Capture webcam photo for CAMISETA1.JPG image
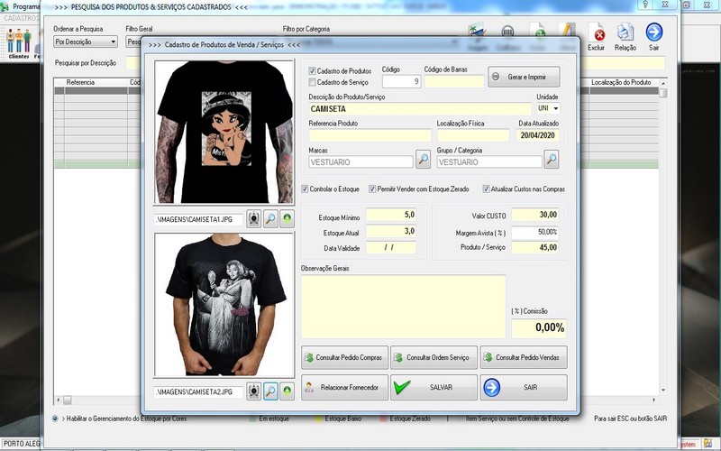 254,218
